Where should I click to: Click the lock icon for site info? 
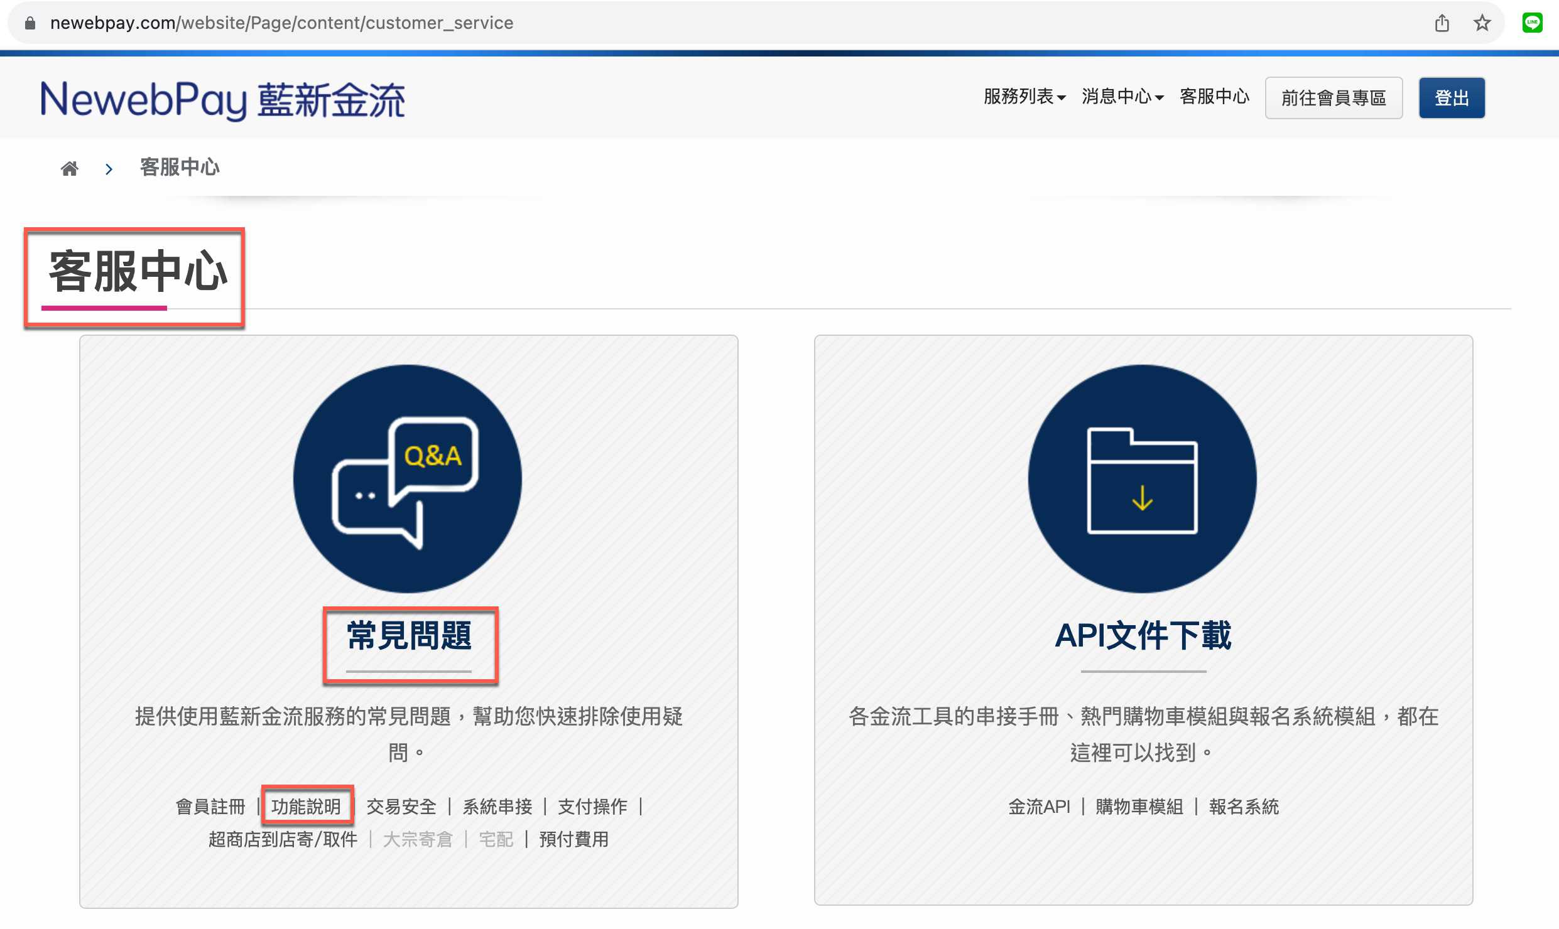[x=30, y=23]
